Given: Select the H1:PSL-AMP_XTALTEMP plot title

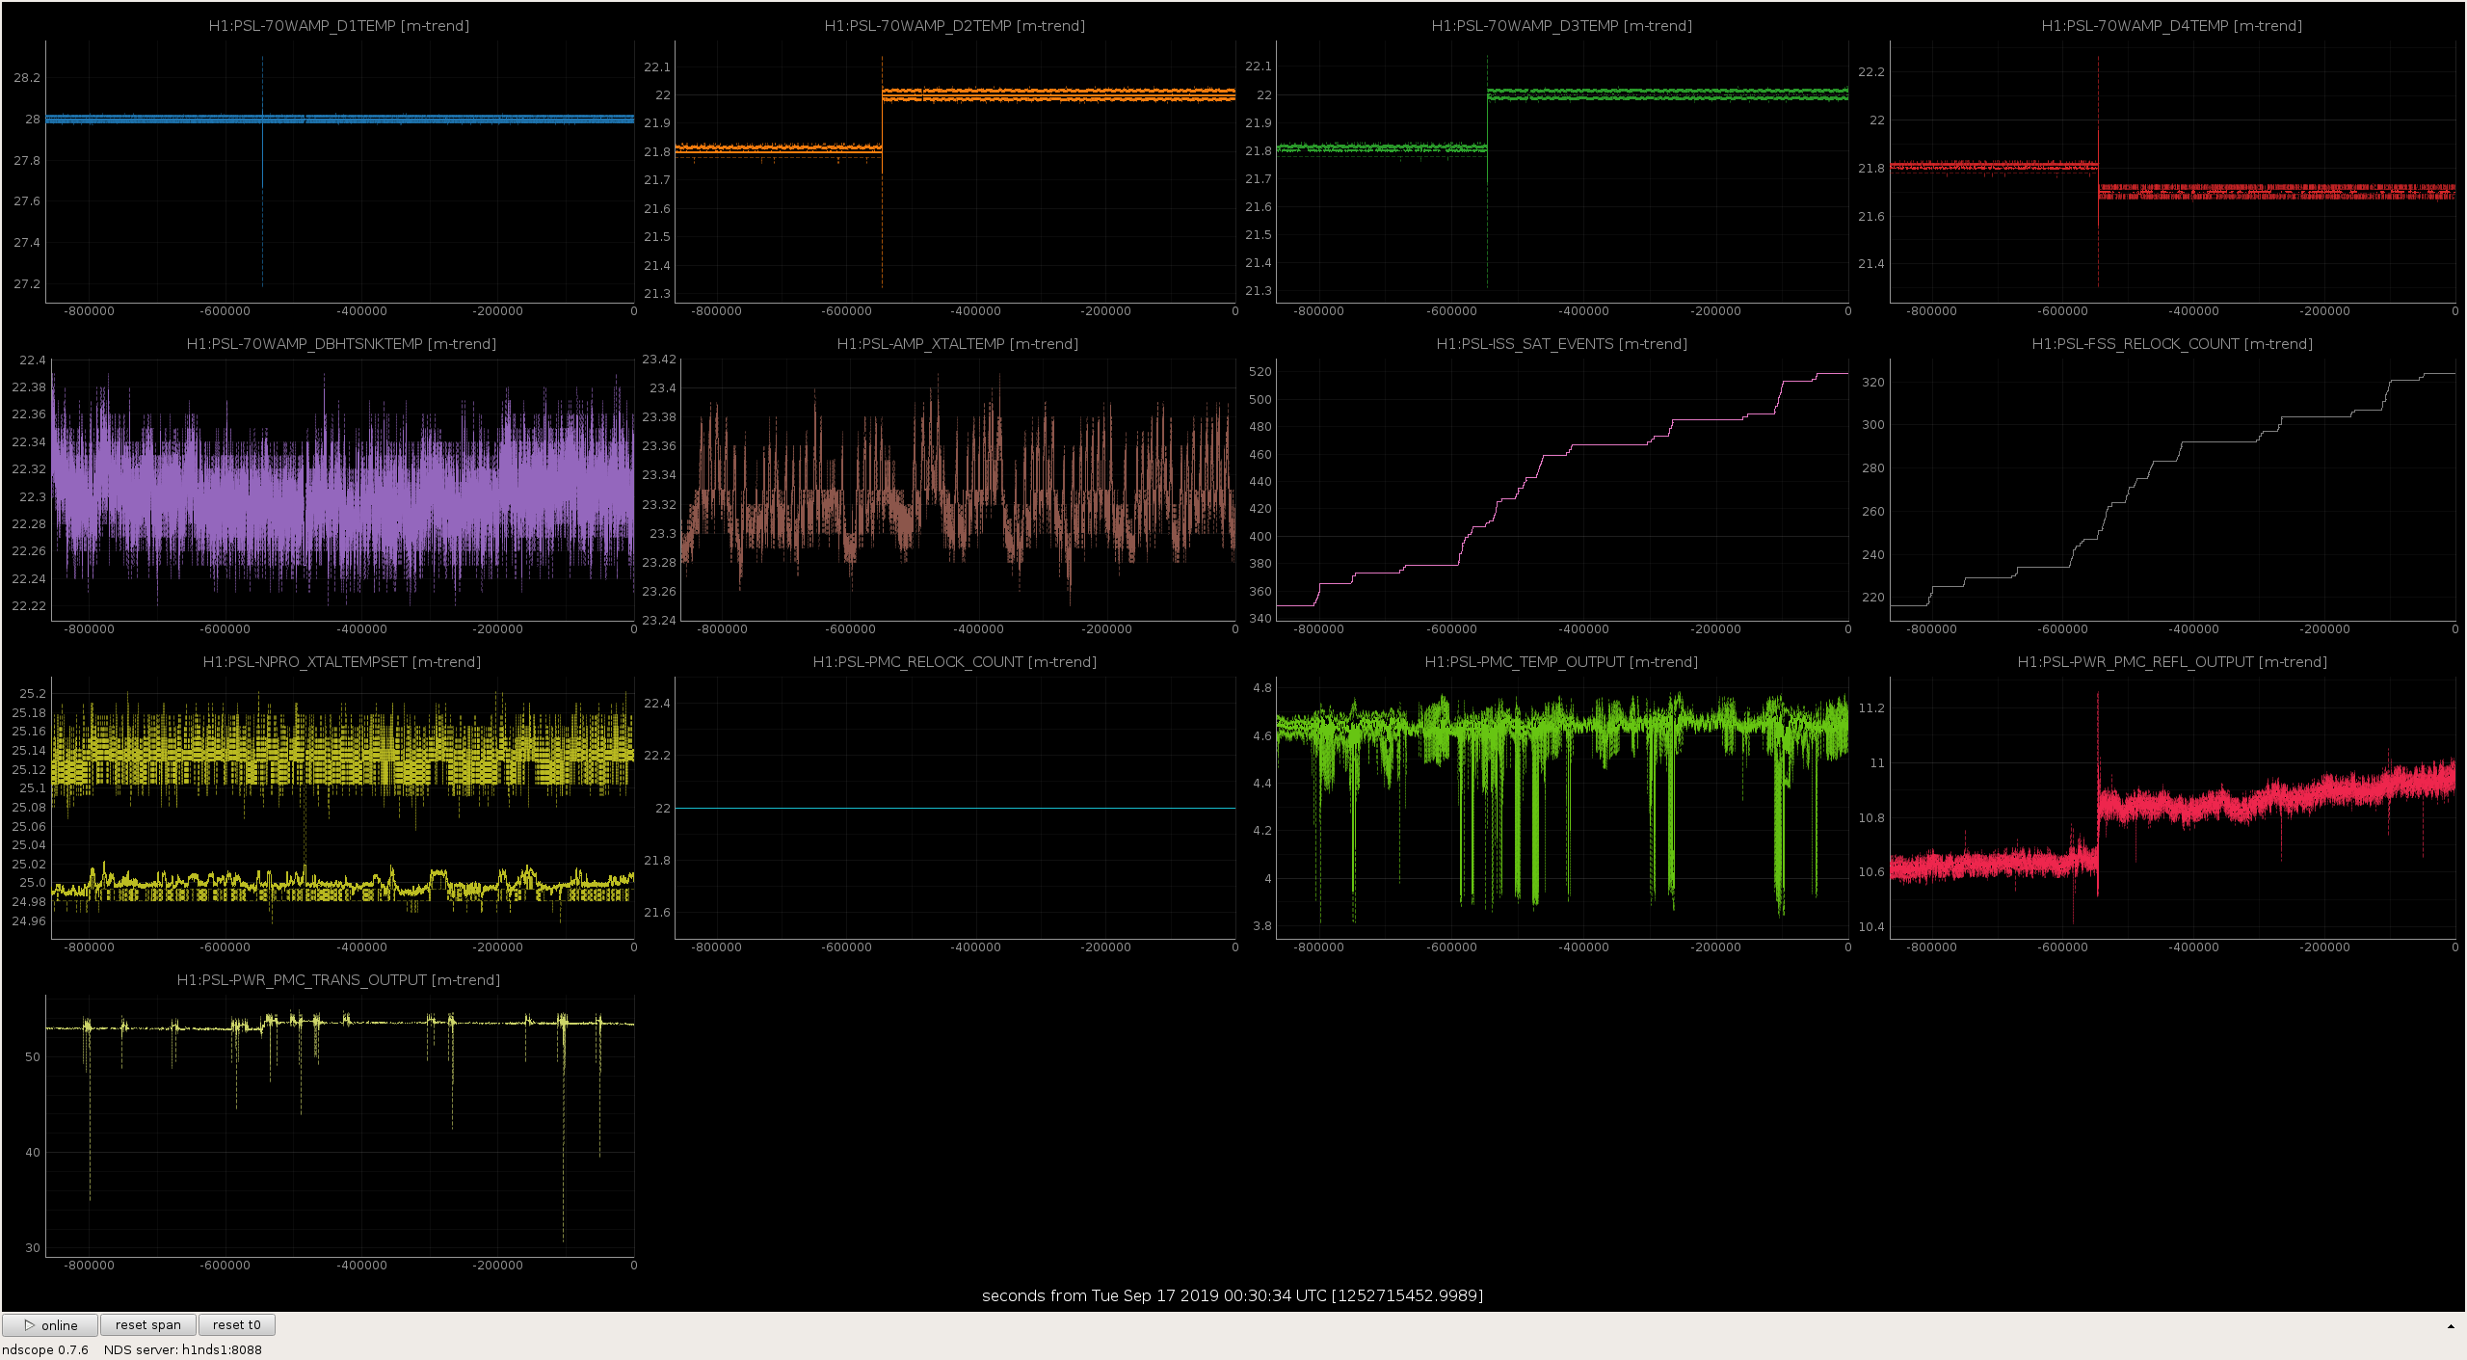Looking at the screenshot, I should [958, 344].
